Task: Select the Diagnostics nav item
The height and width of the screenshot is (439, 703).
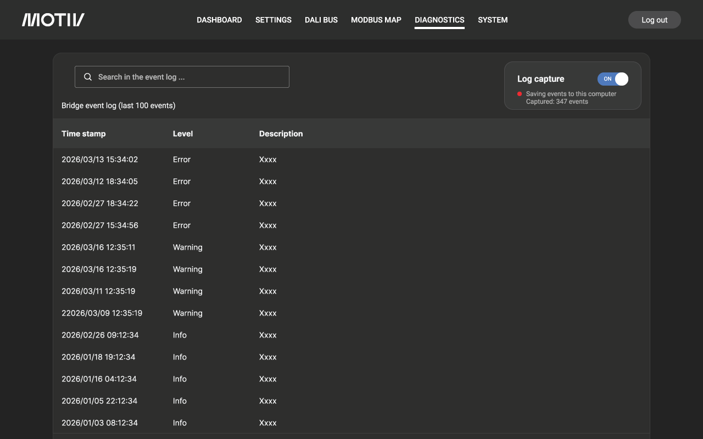Action: coord(439,20)
